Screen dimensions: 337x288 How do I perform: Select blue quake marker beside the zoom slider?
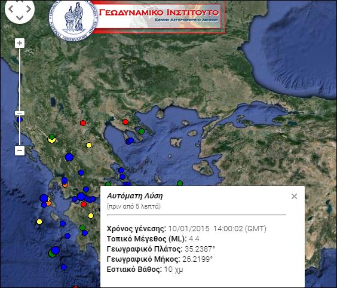tap(20, 120)
